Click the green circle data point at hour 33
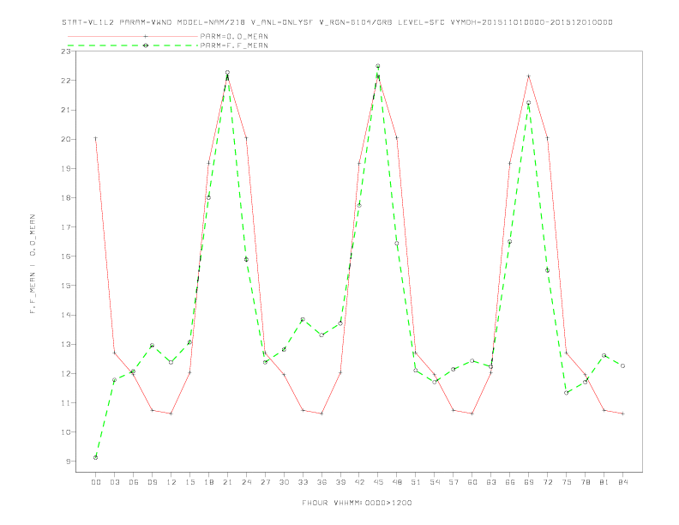The image size is (679, 525). [303, 319]
